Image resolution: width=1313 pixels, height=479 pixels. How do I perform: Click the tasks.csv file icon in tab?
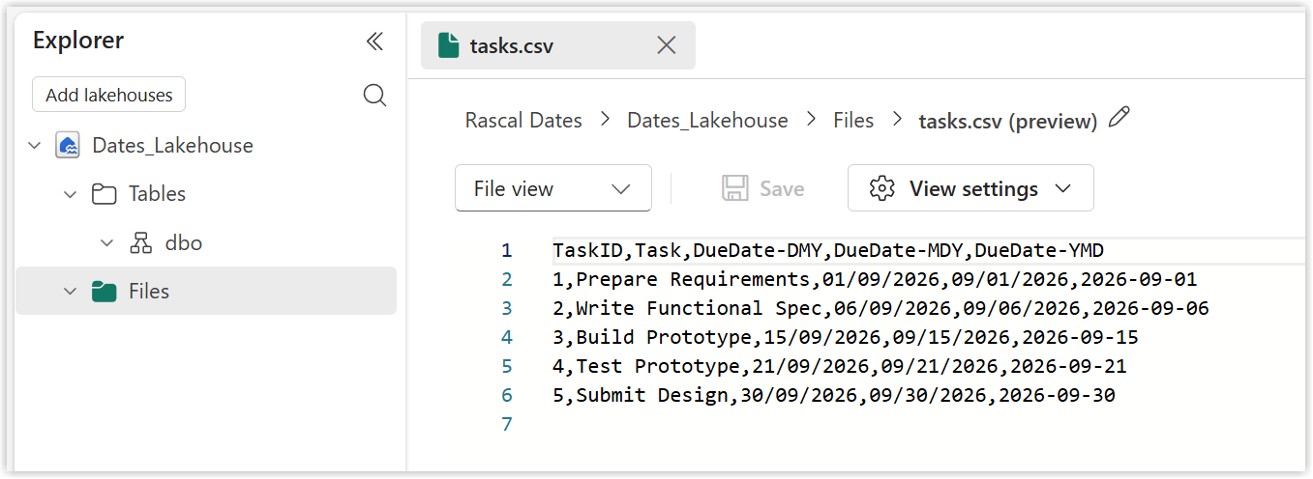448,45
